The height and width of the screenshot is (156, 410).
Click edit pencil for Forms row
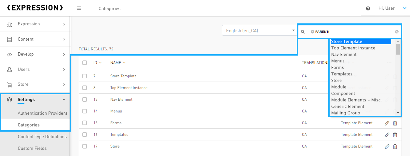pos(387,123)
